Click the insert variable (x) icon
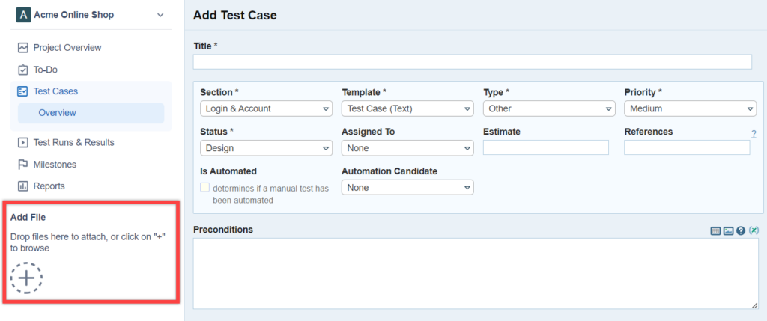Viewport: 767px width, 321px height. (x=754, y=230)
